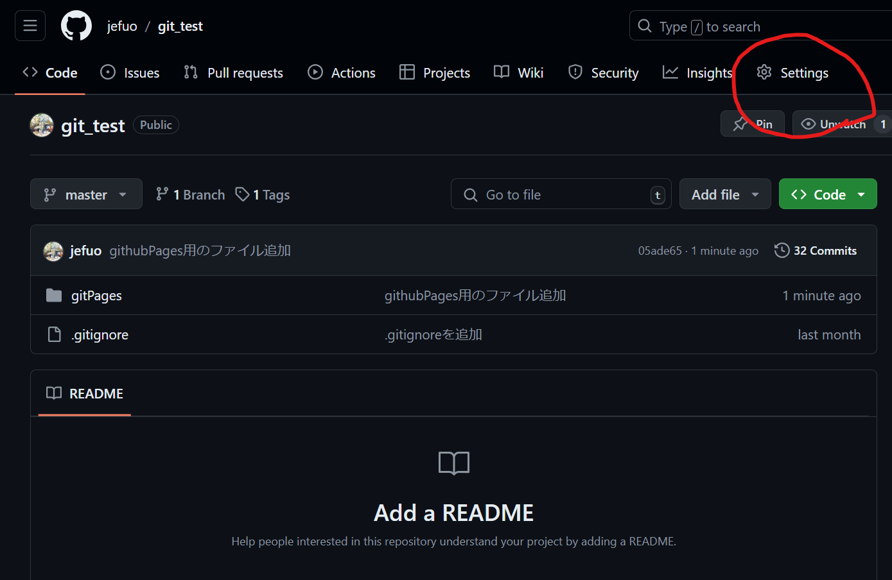This screenshot has height=580, width=892.
Task: Click the last month timestamp
Action: tap(829, 335)
